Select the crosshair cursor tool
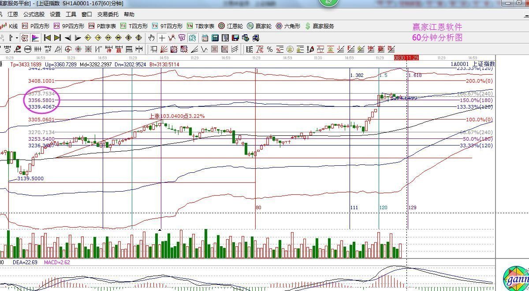This screenshot has width=529, height=291. click(162, 38)
